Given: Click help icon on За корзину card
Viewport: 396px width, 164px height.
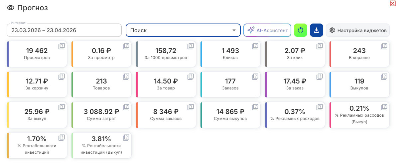Looking at the screenshot, I should point(62,77).
